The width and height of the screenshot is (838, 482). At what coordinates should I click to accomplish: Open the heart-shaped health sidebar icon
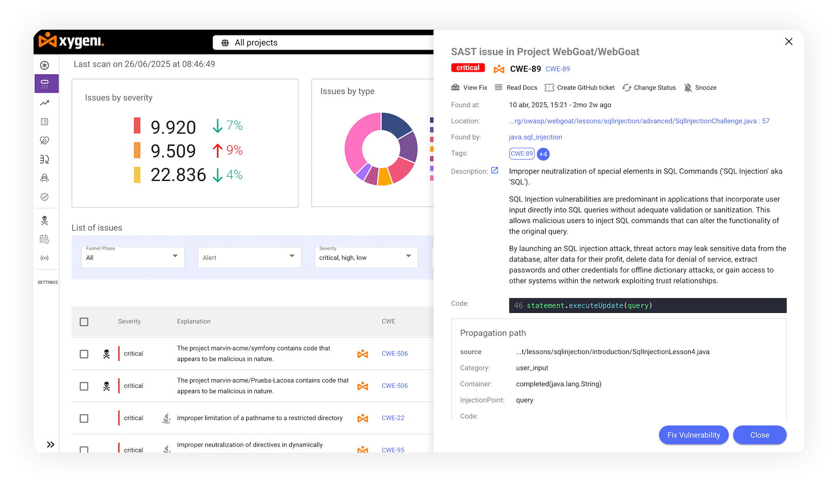(x=45, y=141)
